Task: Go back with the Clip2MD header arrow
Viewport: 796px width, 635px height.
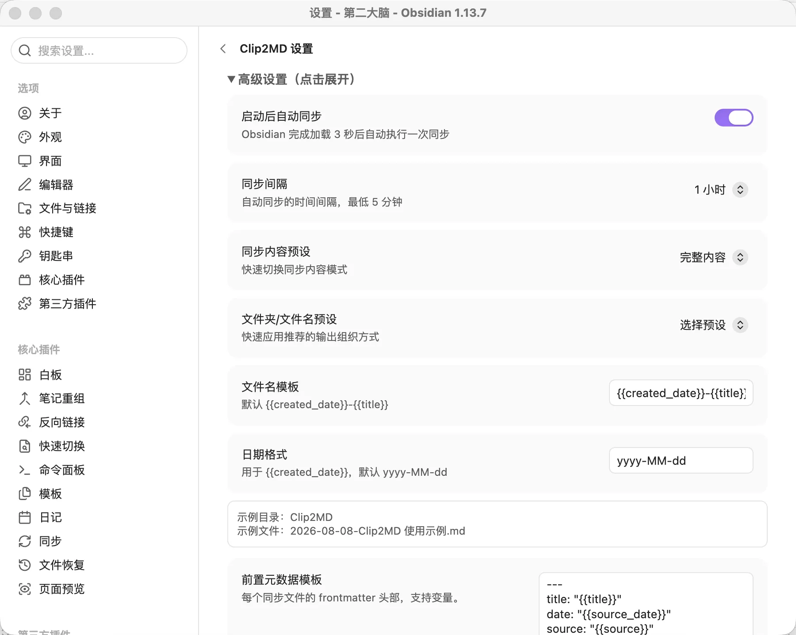Action: coord(223,49)
